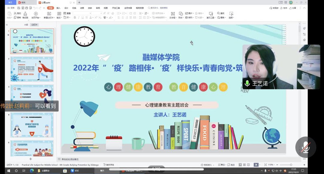The width and height of the screenshot is (324, 174).
Task: Click the add new tab plus button
Action: tap(79, 2)
